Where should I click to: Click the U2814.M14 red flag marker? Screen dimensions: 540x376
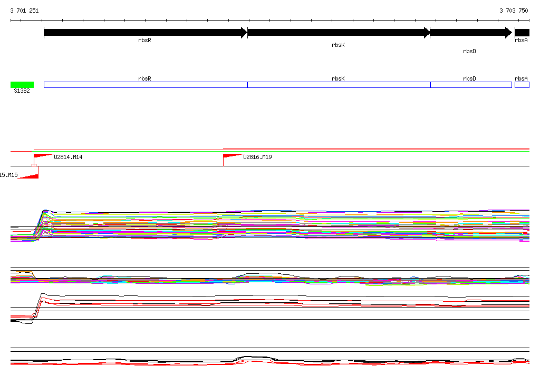click(44, 156)
